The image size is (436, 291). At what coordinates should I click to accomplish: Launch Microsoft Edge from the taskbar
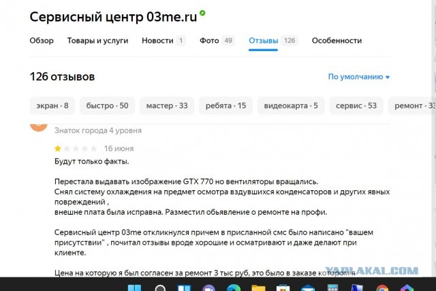[234, 288]
